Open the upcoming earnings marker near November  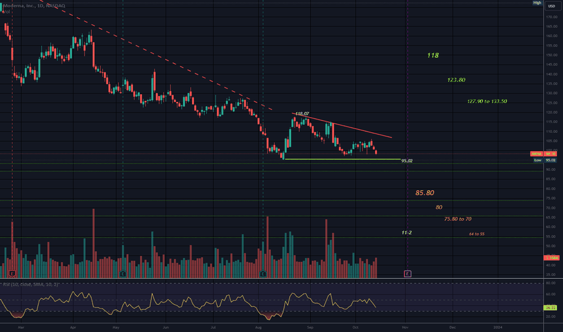(408, 274)
